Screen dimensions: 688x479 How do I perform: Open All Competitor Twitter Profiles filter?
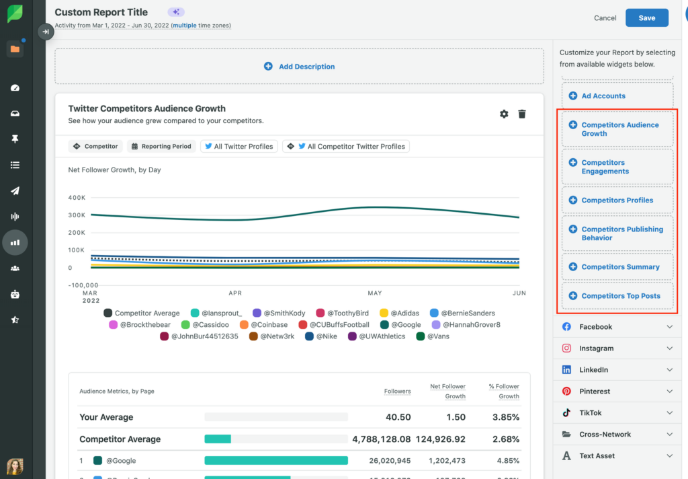coord(345,146)
